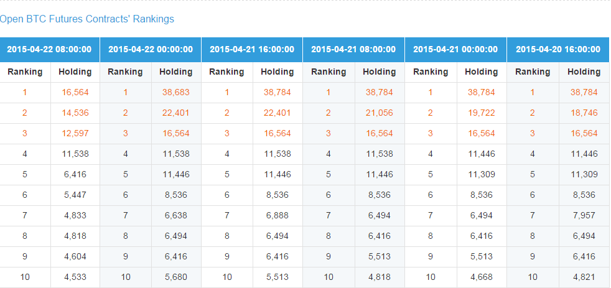The image size is (611, 288).
Task: Click 5,513 in the 2015-04-21 16:00:00 column
Action: point(278,277)
